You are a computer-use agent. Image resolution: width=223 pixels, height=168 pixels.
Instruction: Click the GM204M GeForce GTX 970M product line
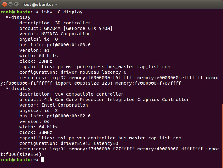66,28
